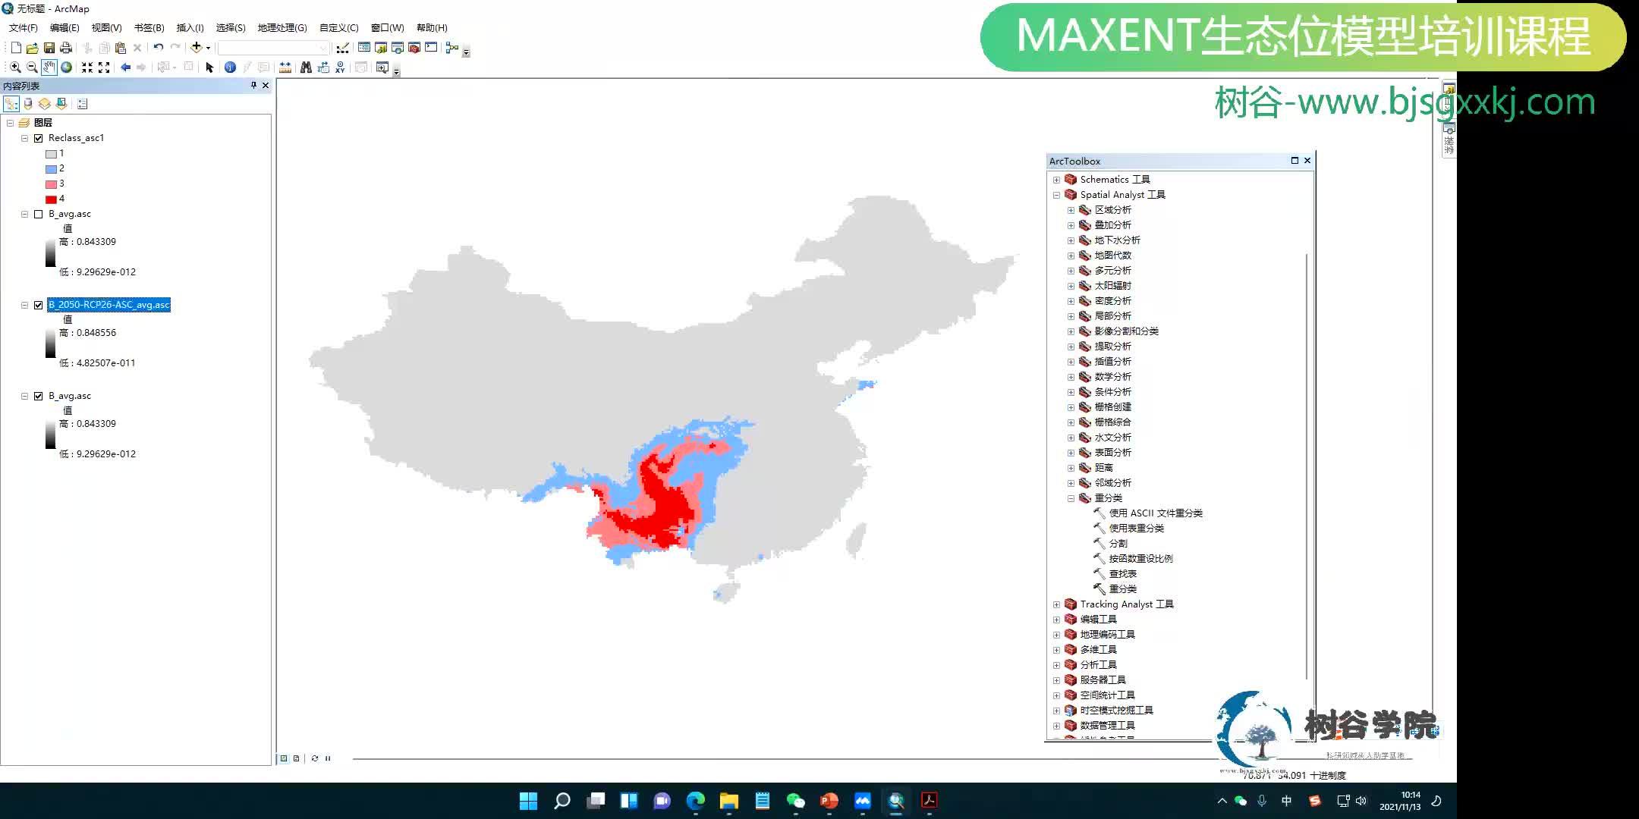The width and height of the screenshot is (1639, 819).
Task: Undo the last action
Action: click(158, 47)
